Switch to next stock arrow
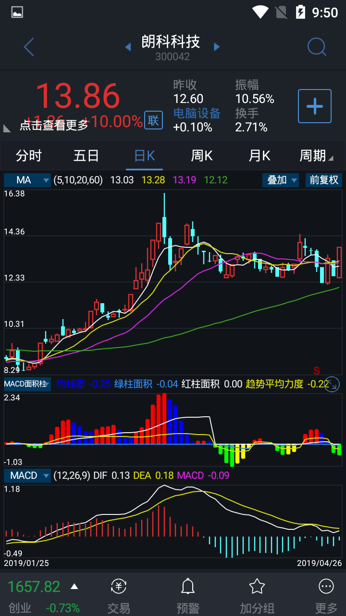The image size is (346, 616). tap(217, 47)
